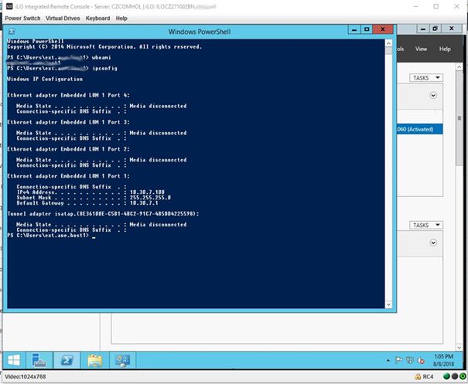
Task: Click 'Ethernet adapter Embedded LOM 1 Port 3' line
Action: click(69, 122)
